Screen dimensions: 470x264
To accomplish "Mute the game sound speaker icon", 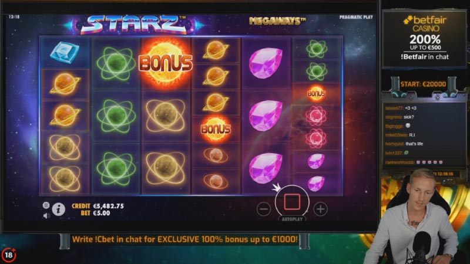I will click(46, 215).
